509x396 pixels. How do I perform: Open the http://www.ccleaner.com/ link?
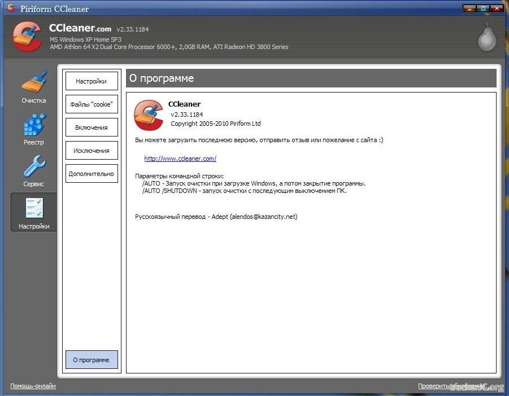click(180, 159)
